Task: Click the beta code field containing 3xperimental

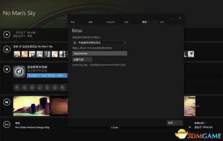Action: (100, 53)
